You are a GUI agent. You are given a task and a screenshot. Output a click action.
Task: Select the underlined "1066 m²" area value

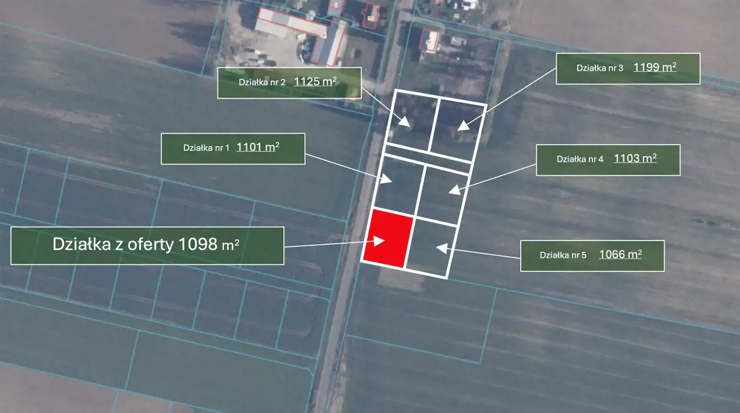(x=620, y=254)
